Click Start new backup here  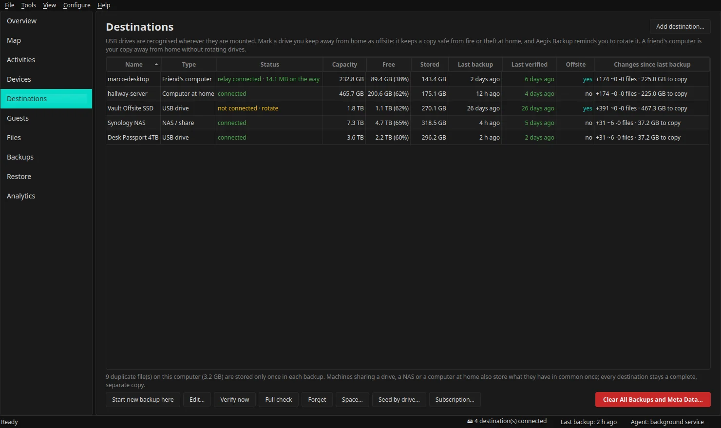143,400
